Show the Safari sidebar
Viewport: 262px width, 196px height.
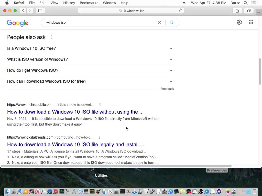40,11
